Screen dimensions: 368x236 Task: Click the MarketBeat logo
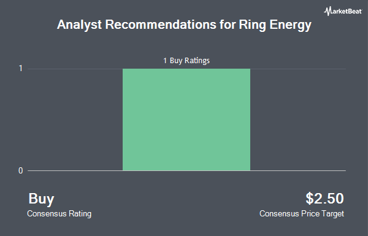pyautogui.click(x=343, y=11)
